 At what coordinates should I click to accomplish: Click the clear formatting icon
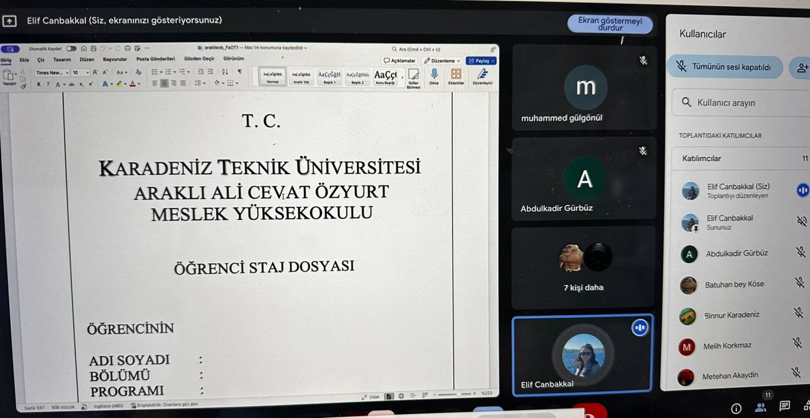point(138,72)
